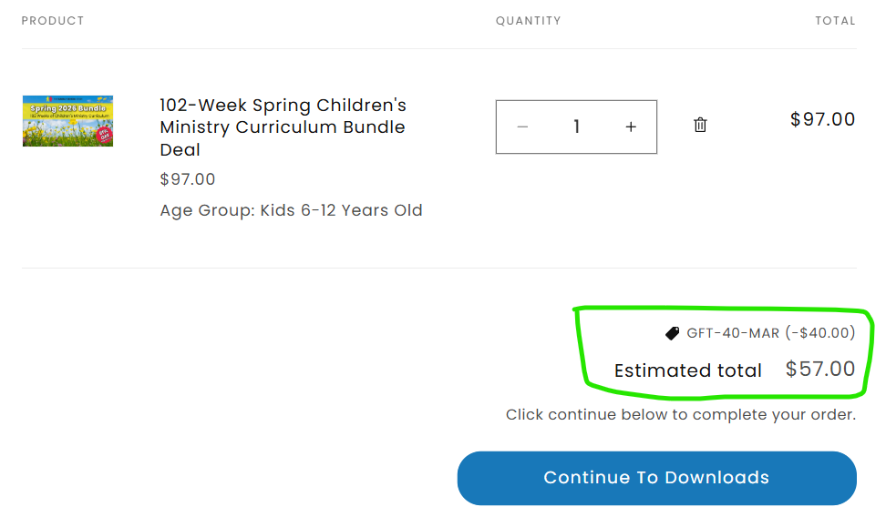Select the $57.00 estimated total amount

(x=820, y=369)
